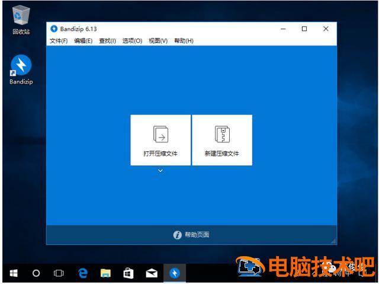379x284 pixels.
Task: Open Task View in the taskbar
Action: click(x=59, y=273)
